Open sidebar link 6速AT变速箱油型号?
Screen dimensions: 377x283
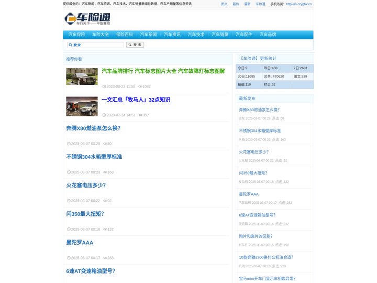pyautogui.click(x=257, y=215)
